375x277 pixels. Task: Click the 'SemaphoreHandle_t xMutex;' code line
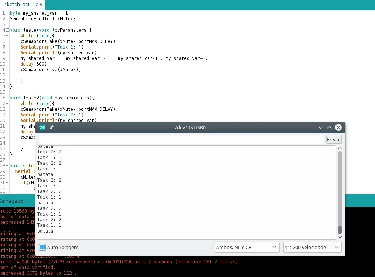(43, 18)
